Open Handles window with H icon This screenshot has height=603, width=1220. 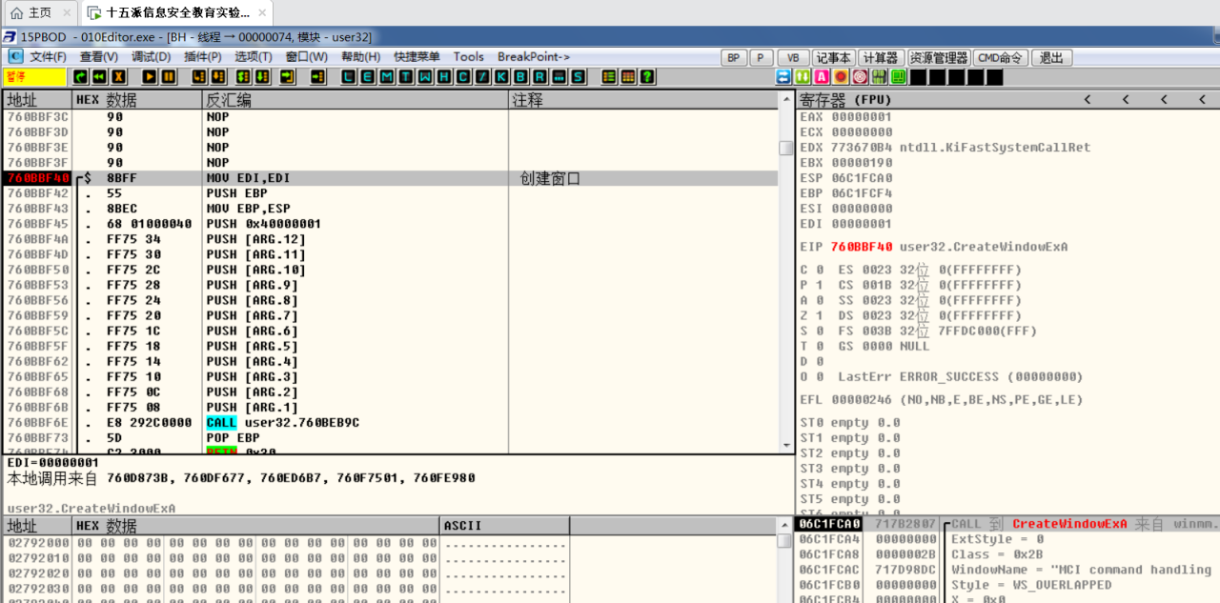click(444, 76)
